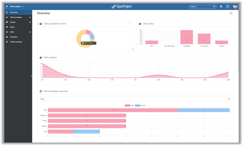Expand the Work packages submenu arrow
This screenshot has width=243, height=146.
click(x=30, y=17)
